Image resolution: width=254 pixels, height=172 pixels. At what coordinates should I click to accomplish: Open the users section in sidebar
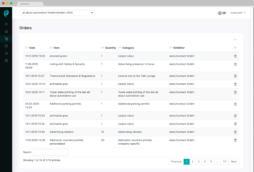[x=6, y=24]
